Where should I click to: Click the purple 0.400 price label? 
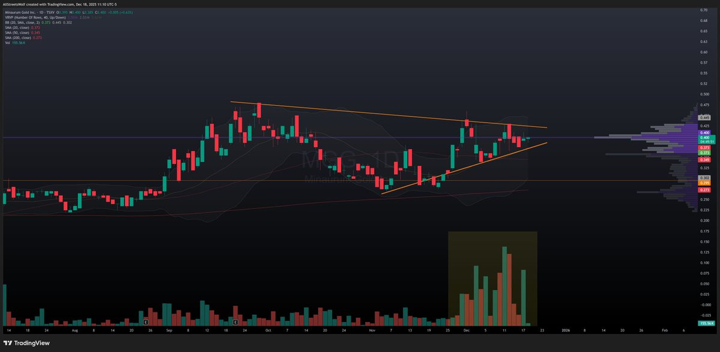coord(704,132)
